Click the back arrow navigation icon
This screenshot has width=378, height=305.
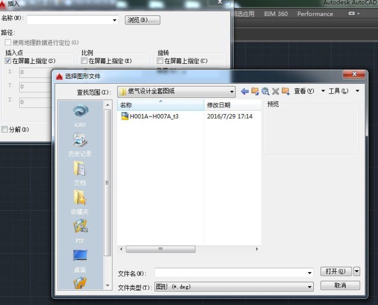(244, 91)
